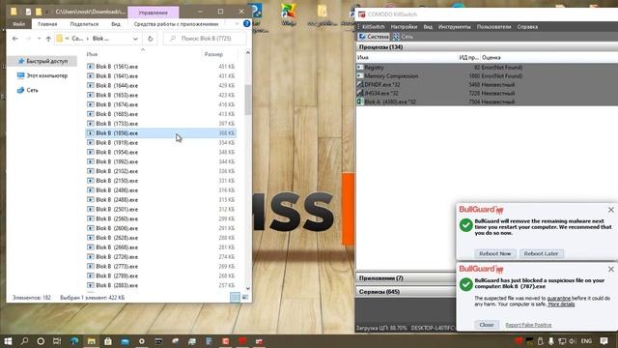
Task: Select the JHG34.exe process row
Action: (487, 93)
